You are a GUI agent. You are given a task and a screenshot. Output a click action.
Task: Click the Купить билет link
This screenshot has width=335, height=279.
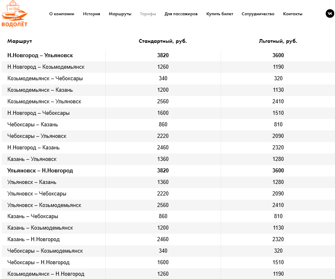(220, 14)
